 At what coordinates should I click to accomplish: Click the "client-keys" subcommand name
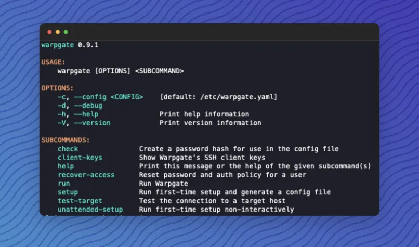(80, 158)
